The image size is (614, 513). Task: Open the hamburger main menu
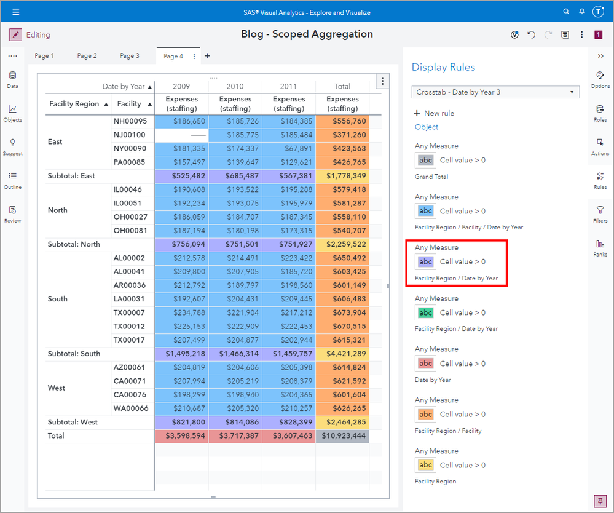(15, 12)
